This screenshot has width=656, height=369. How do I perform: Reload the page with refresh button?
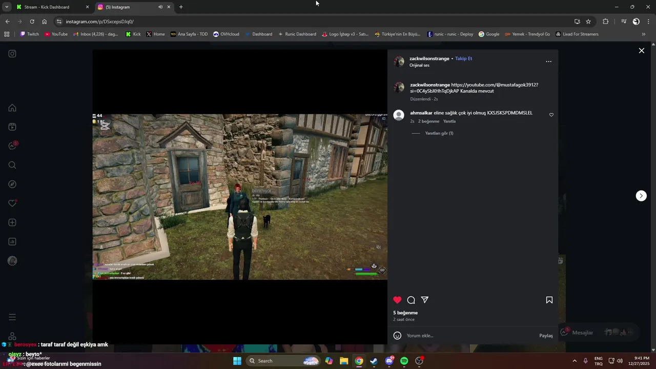[x=32, y=22]
